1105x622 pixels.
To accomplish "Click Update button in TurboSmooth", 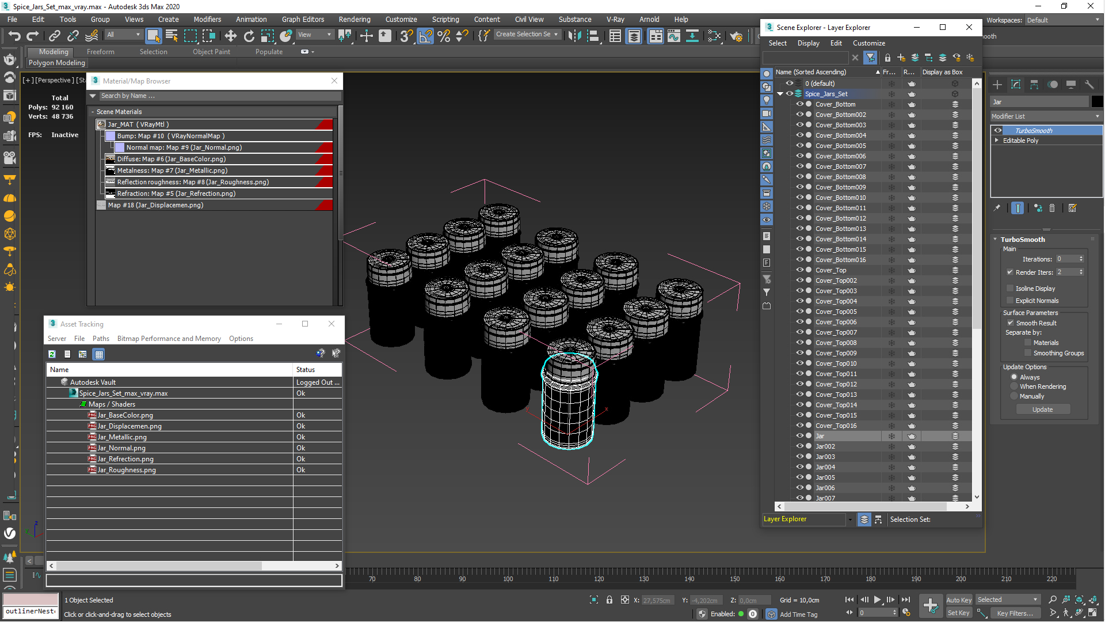I will tap(1043, 409).
